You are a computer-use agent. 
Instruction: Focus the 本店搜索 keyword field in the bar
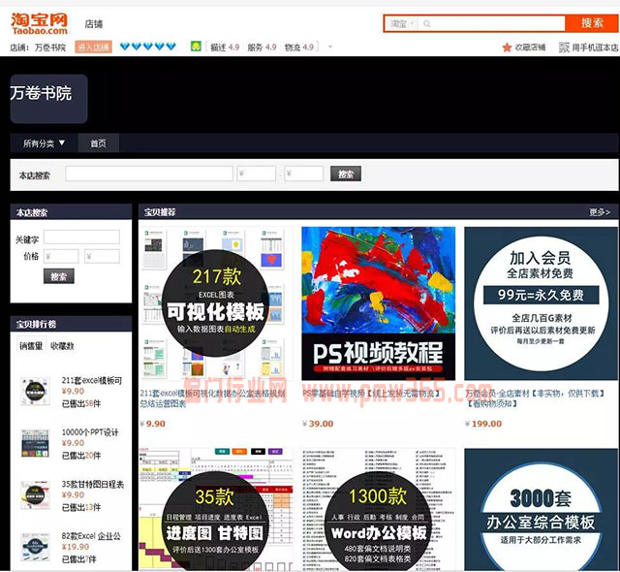click(149, 174)
